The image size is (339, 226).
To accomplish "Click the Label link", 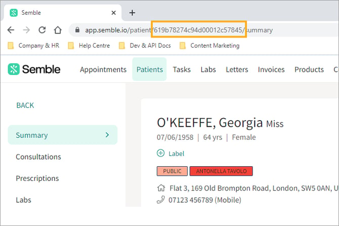I will click(177, 154).
